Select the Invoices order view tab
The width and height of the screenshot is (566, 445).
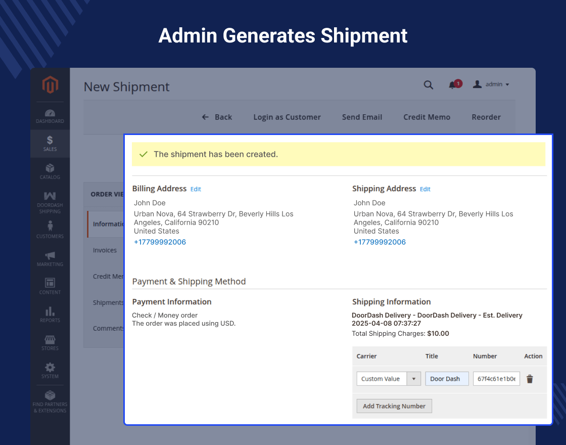[105, 250]
